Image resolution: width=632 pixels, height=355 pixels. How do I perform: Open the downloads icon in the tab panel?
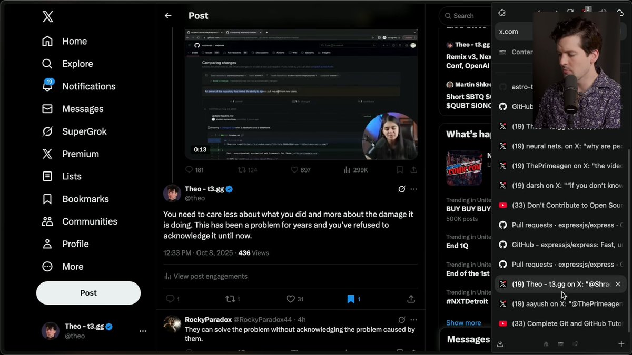pyautogui.click(x=499, y=343)
